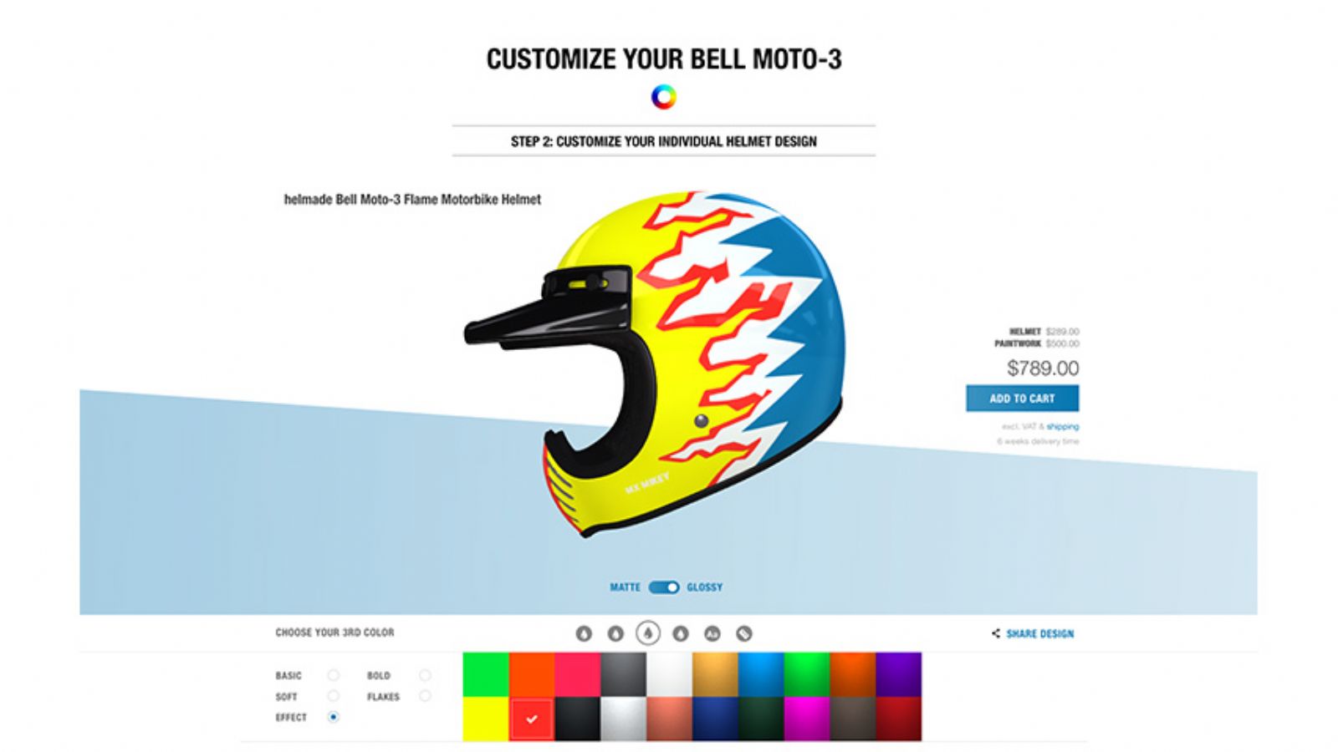Open the shipping info link

tap(1062, 427)
